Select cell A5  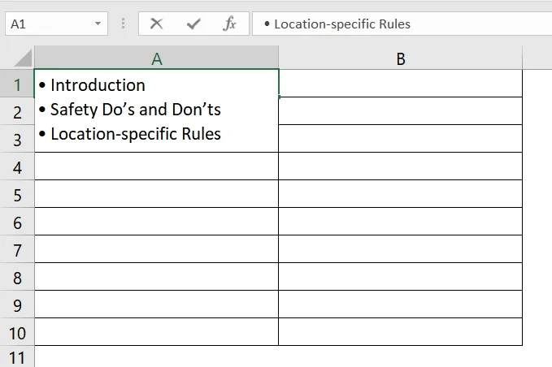157,194
